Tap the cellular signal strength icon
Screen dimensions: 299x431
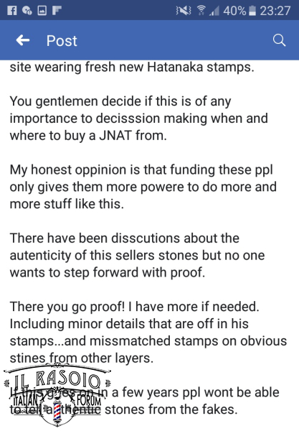214,11
